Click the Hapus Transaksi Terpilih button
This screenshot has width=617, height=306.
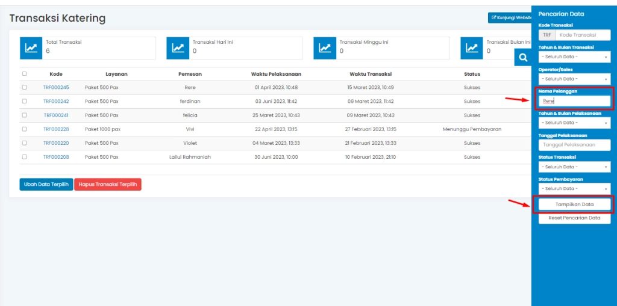tap(108, 185)
